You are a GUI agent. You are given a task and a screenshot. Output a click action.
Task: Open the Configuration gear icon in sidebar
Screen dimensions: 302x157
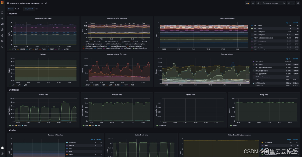coord(2,41)
